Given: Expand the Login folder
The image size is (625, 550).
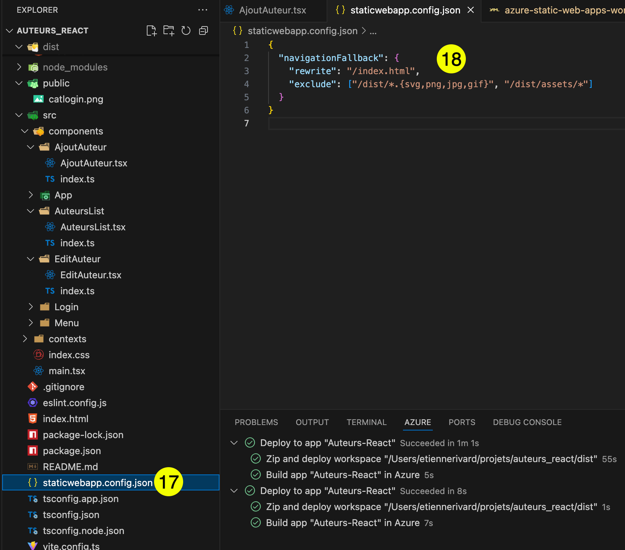Looking at the screenshot, I should click(x=31, y=307).
